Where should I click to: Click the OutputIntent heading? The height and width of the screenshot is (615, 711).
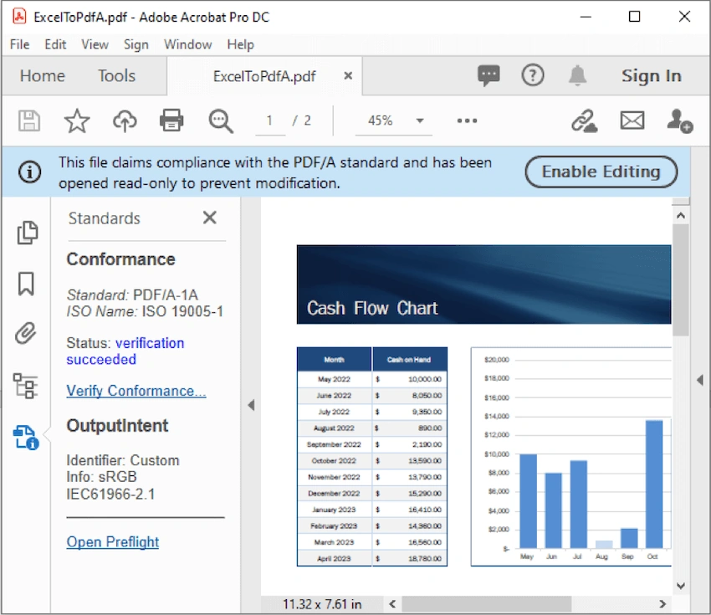(117, 426)
